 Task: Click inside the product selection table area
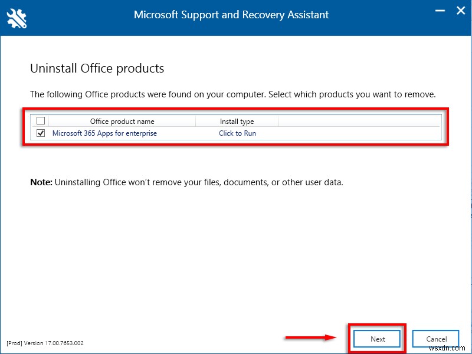236,127
